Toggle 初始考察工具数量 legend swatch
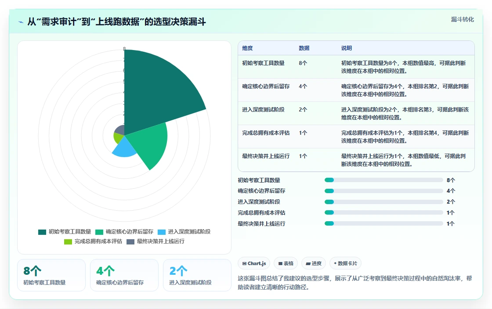The image size is (492, 309). [42, 232]
